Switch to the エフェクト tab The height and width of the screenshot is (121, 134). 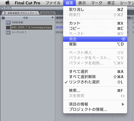48,13
